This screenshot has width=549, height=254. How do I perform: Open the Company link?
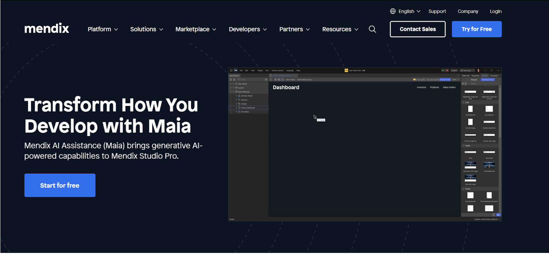(468, 11)
